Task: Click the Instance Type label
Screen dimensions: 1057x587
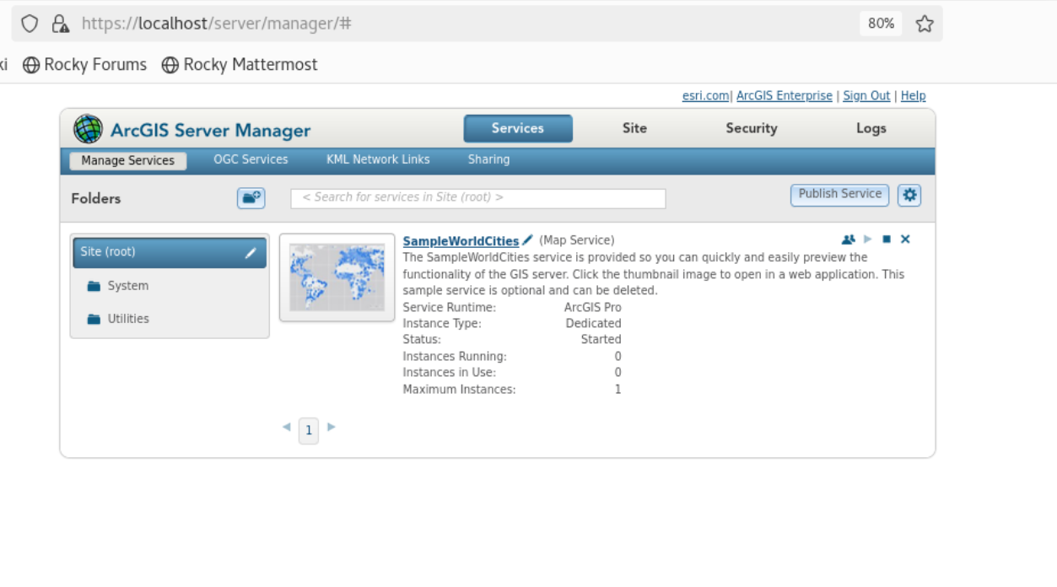Action: coord(442,323)
